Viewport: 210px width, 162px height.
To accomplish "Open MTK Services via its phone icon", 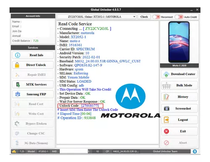I will coord(18,84).
